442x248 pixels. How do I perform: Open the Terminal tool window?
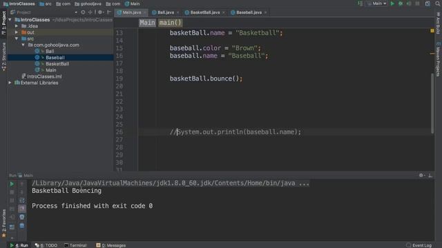pos(75,245)
